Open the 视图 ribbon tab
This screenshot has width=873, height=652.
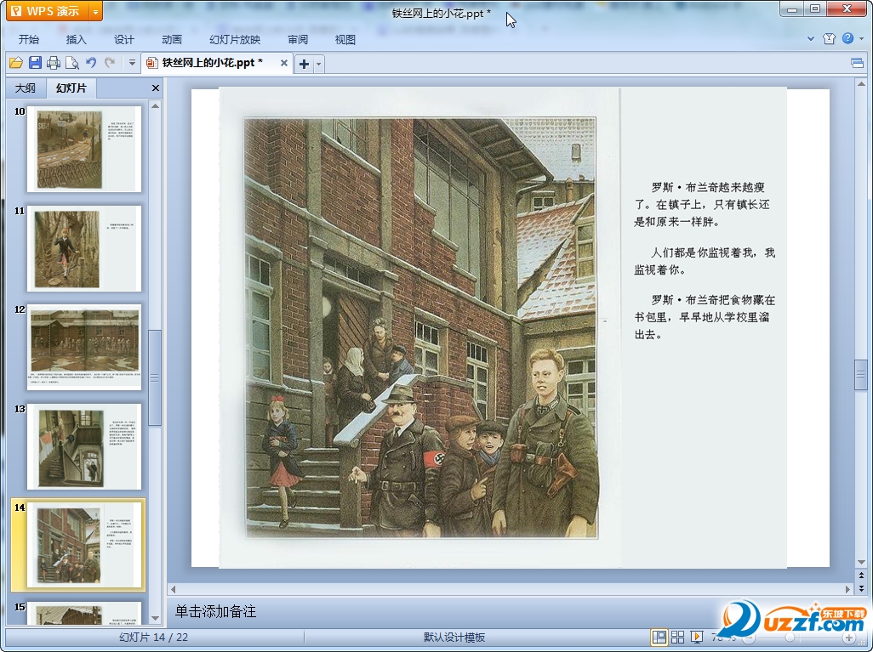(x=345, y=39)
